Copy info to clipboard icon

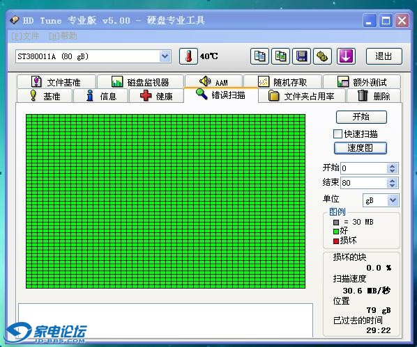tap(259, 56)
